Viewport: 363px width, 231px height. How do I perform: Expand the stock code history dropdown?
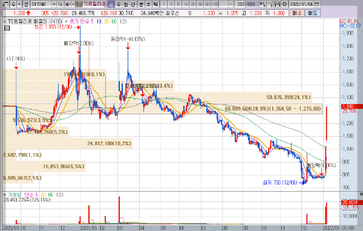(54, 4)
